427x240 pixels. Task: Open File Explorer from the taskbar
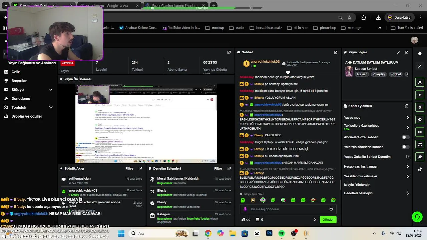(232, 234)
